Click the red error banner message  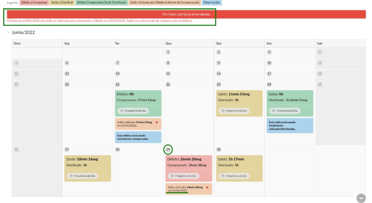click(x=186, y=14)
